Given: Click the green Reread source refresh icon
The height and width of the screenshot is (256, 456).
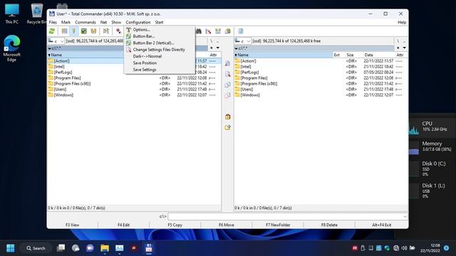Looking at the screenshot, I should pos(52,31).
